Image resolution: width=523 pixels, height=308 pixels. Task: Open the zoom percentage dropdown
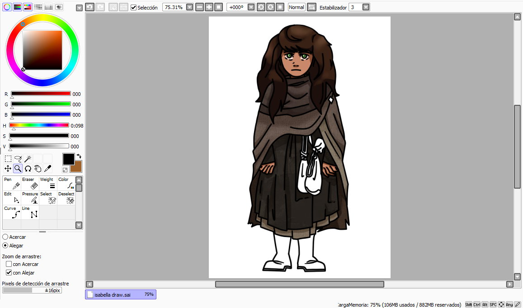pos(190,7)
